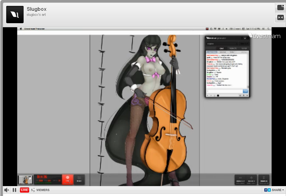The width and height of the screenshot is (286, 196).
Task: Click the Spotlight search icon in menu bar
Action: (268, 29)
